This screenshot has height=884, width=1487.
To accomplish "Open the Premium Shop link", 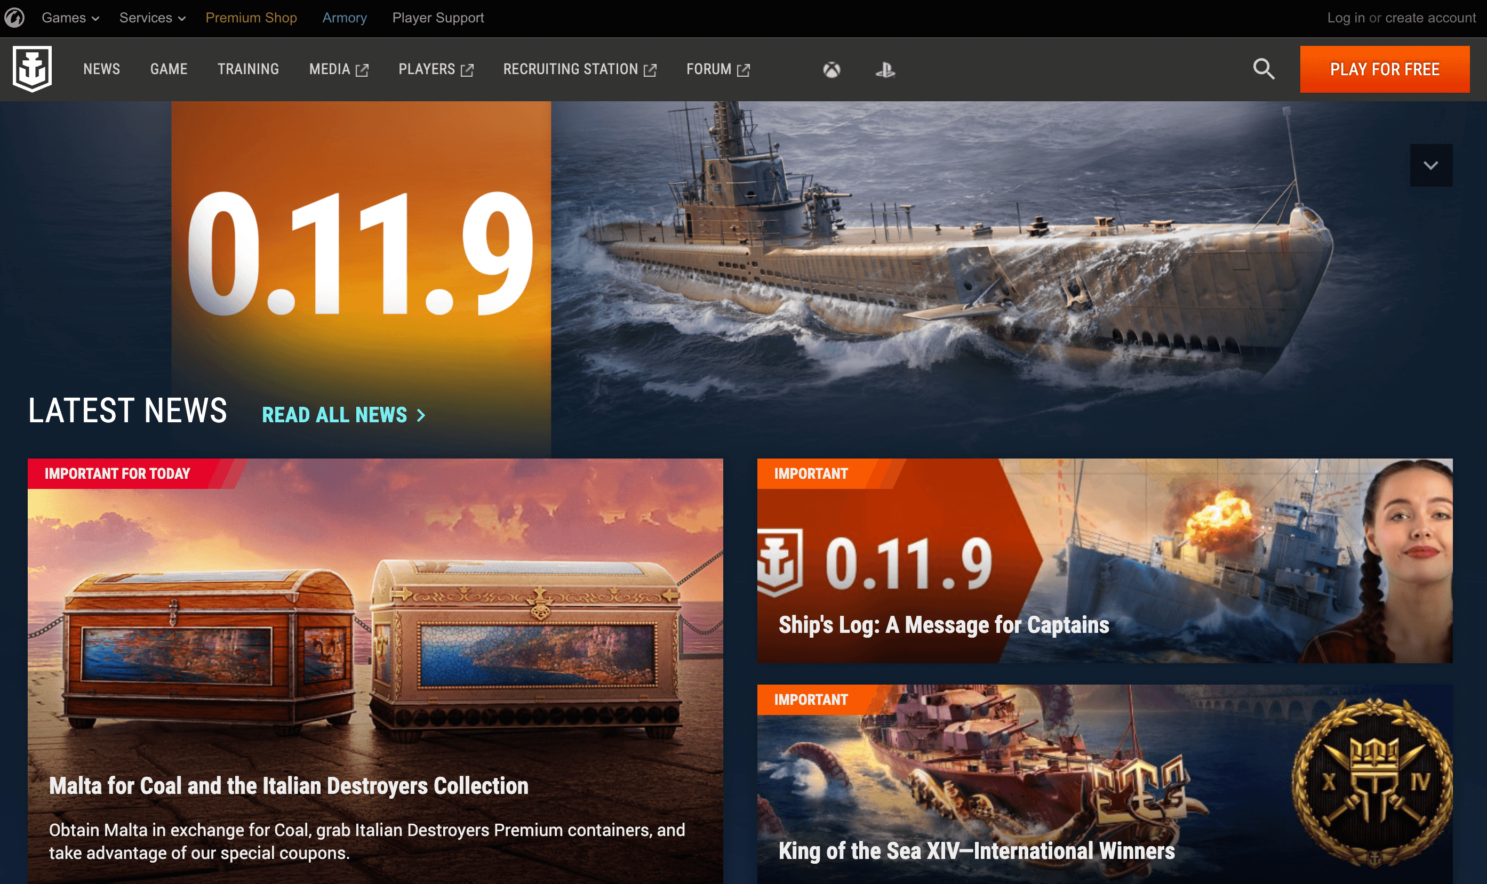I will 251,18.
